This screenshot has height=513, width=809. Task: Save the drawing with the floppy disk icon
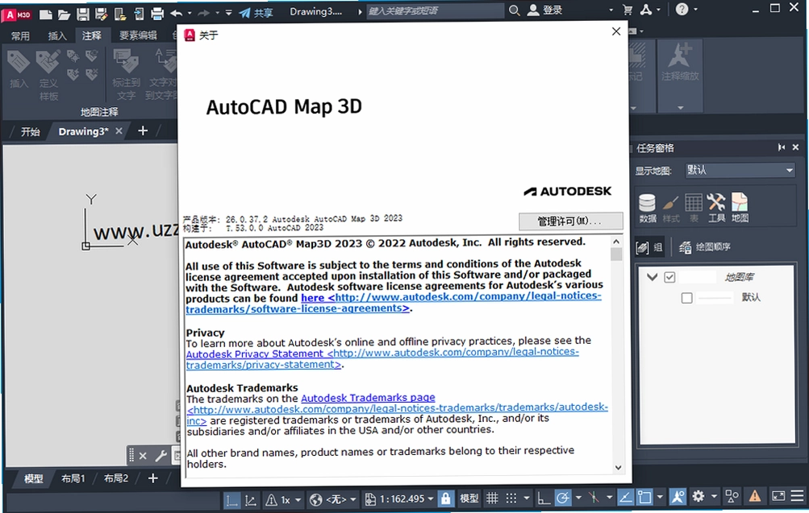(82, 14)
